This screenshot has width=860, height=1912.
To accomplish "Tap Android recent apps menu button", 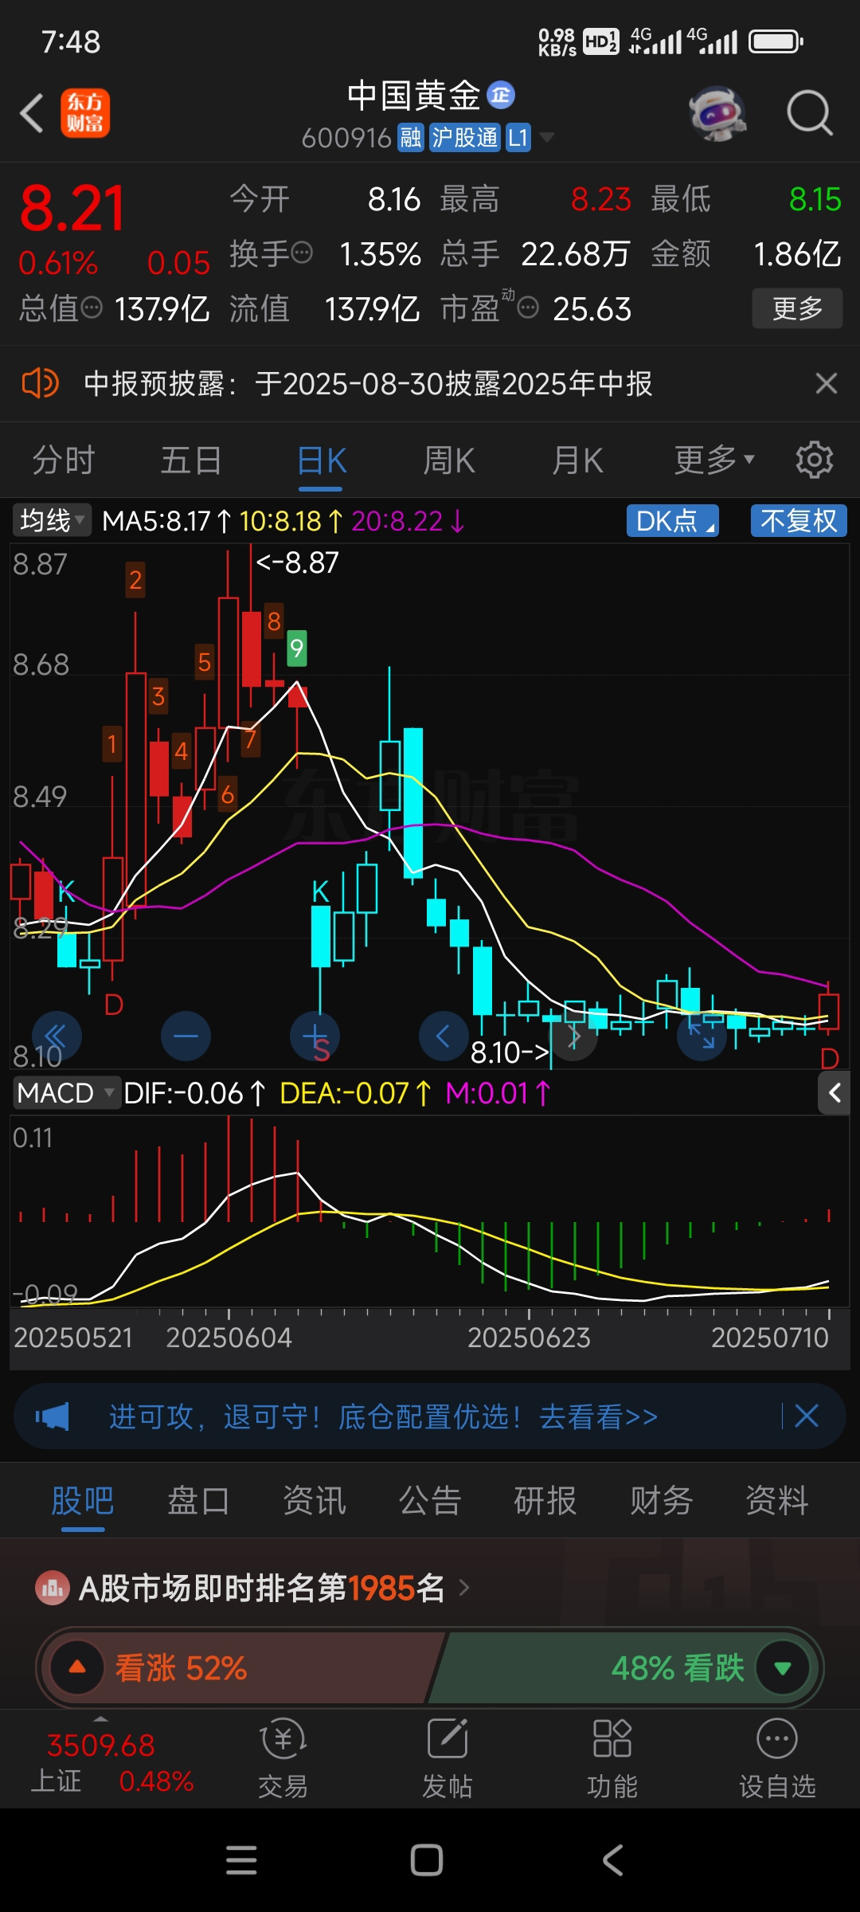I will [x=241, y=1860].
